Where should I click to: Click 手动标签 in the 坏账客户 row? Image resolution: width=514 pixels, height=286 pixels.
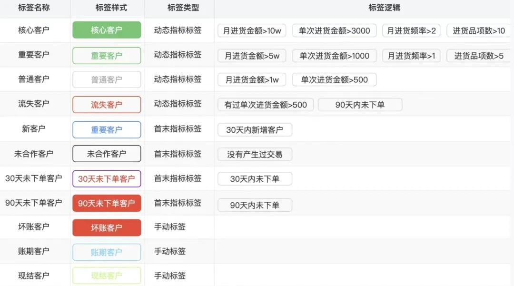(178, 227)
